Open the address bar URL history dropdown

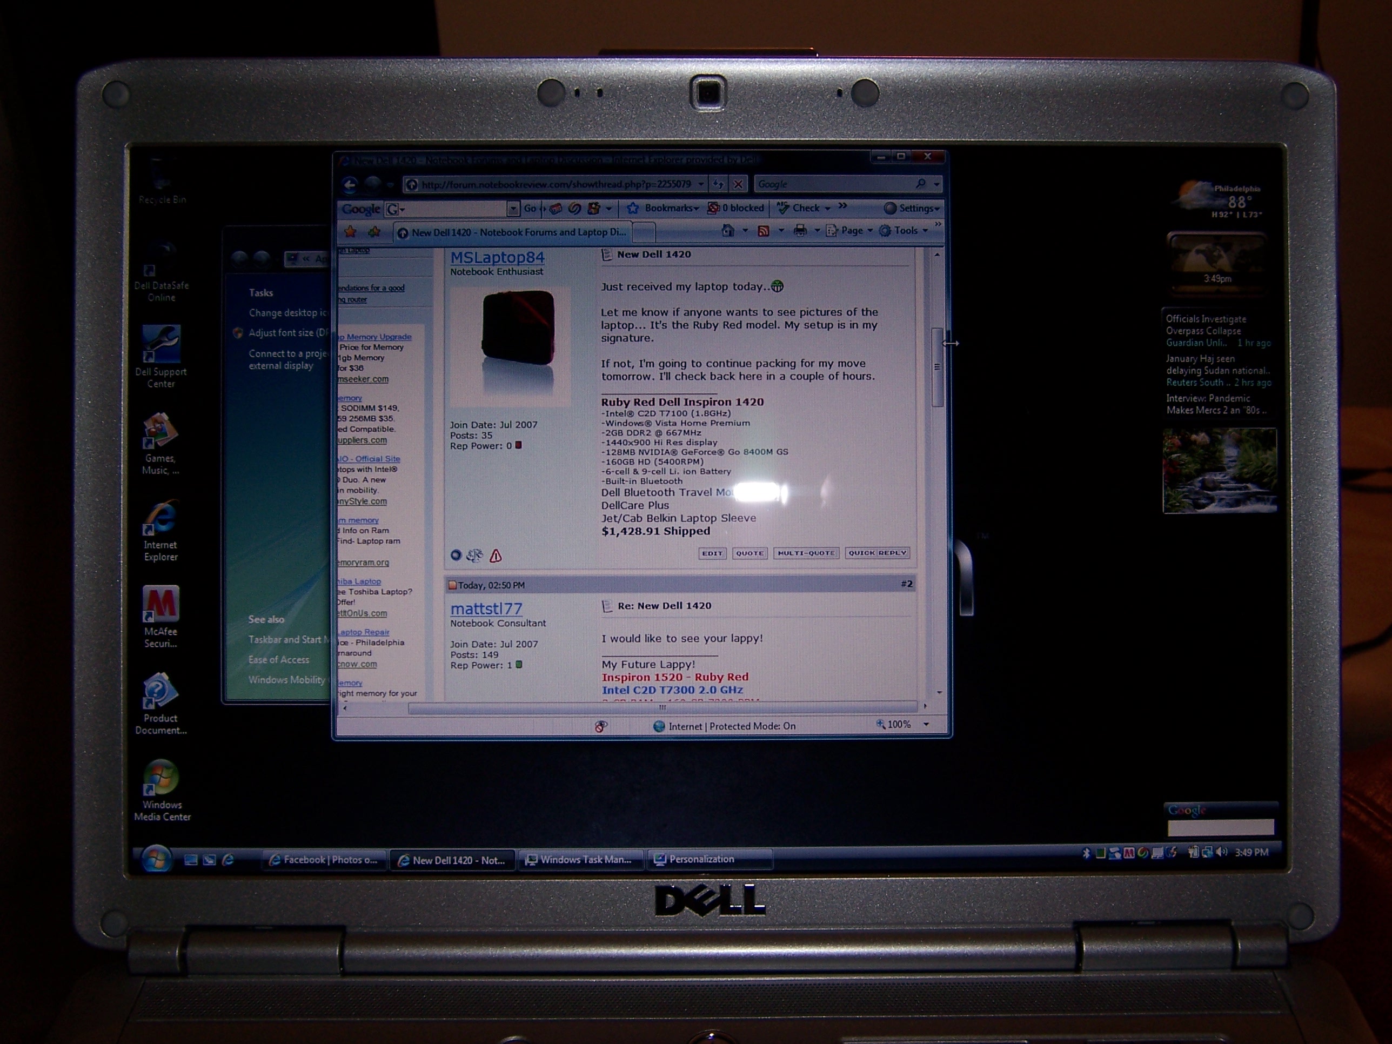coord(701,184)
